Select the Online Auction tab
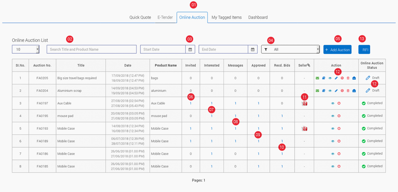The image size is (398, 192). pyautogui.click(x=192, y=17)
